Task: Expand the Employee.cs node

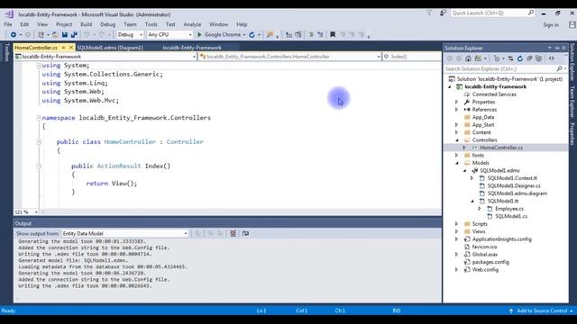Action: click(x=480, y=209)
